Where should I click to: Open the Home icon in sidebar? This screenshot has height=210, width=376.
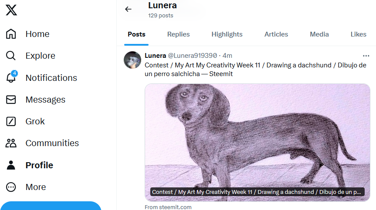tap(11, 34)
